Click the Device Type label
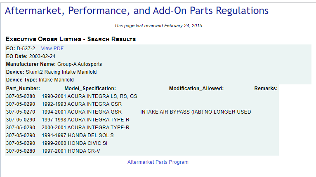This screenshot has width=316, height=177. coord(21,80)
